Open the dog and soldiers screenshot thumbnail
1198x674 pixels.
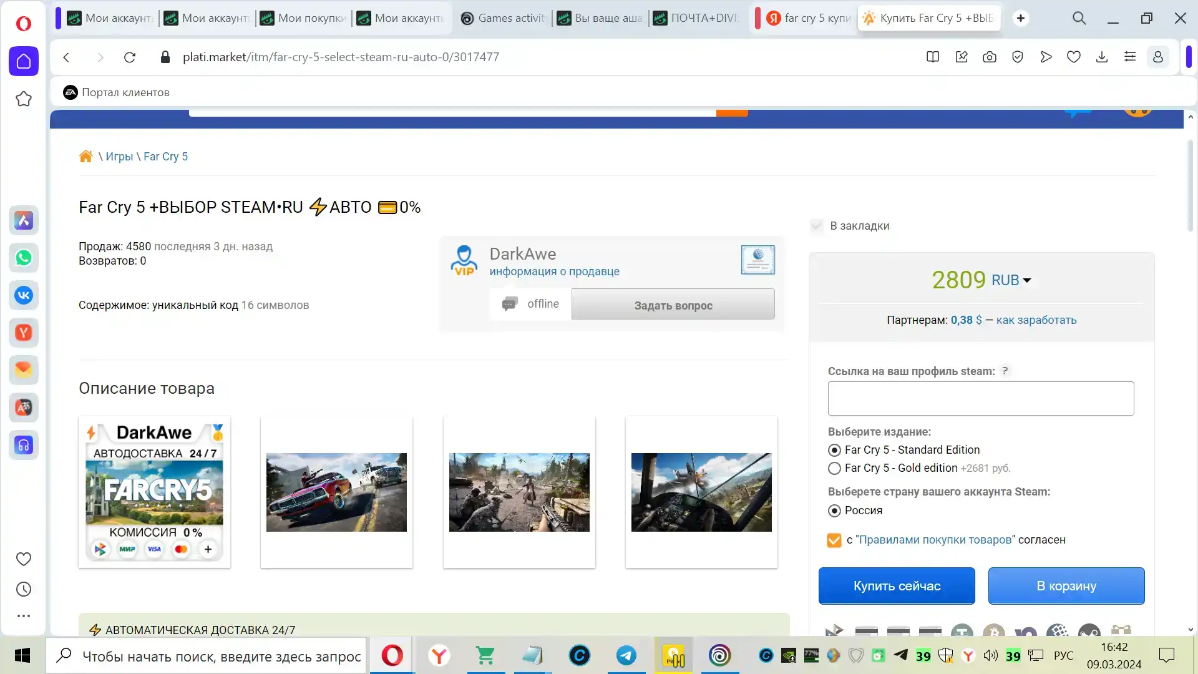coord(519,492)
